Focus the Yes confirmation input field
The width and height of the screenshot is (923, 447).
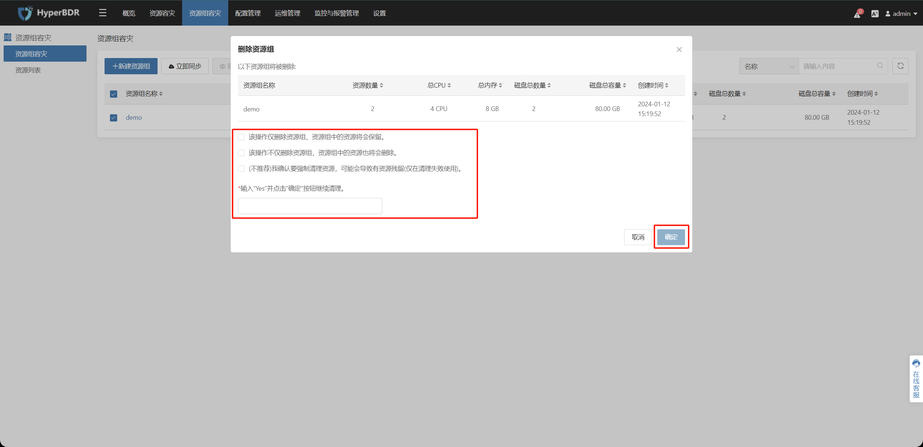pyautogui.click(x=310, y=206)
